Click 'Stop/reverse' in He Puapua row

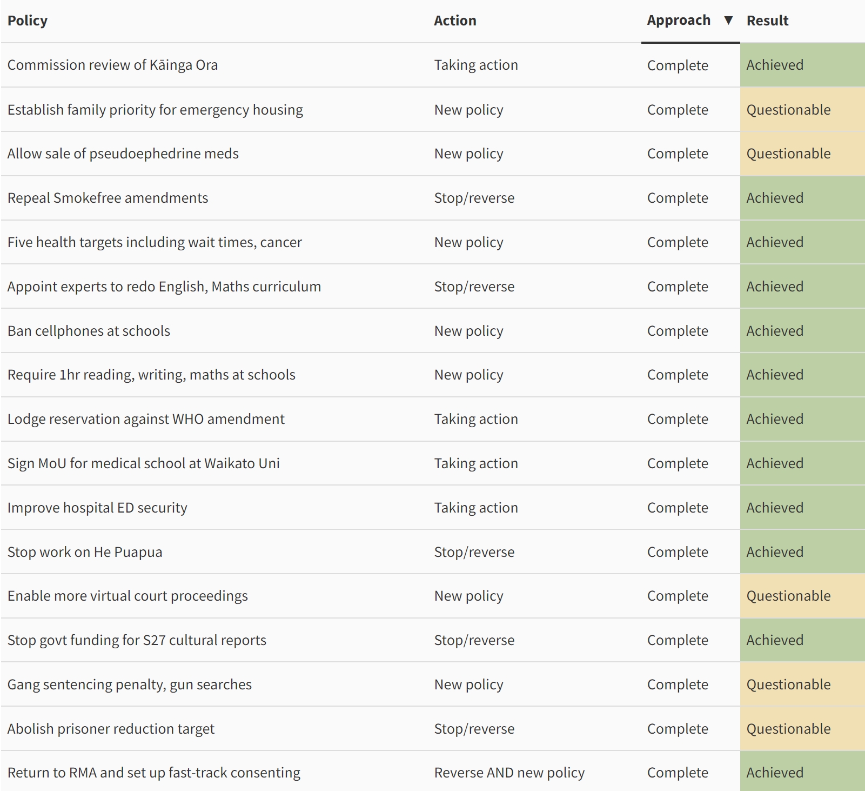click(x=474, y=552)
